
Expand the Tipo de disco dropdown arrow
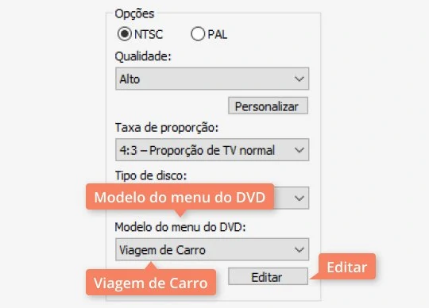(x=300, y=198)
